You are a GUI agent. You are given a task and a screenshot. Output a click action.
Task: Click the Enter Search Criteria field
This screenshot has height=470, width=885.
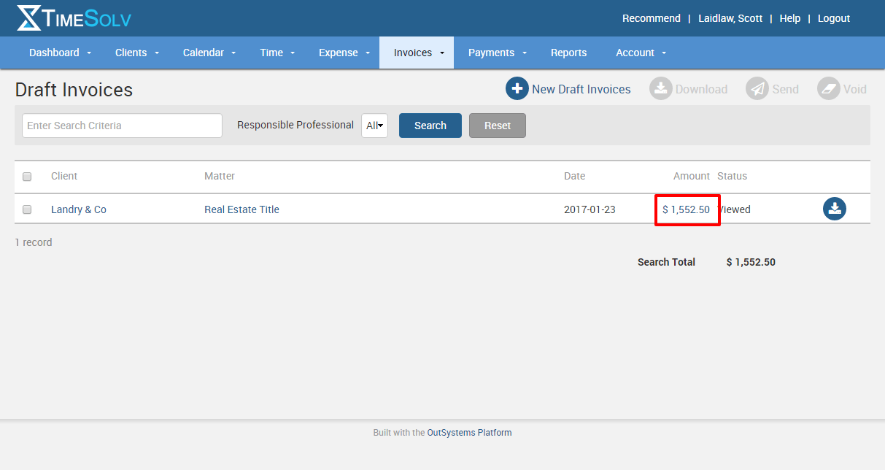coord(122,126)
